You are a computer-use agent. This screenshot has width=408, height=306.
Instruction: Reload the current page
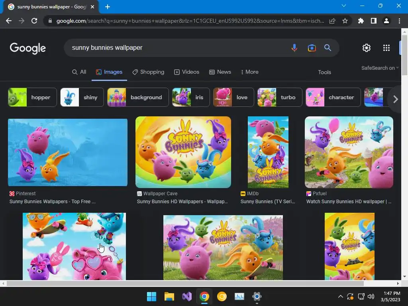pos(34,21)
